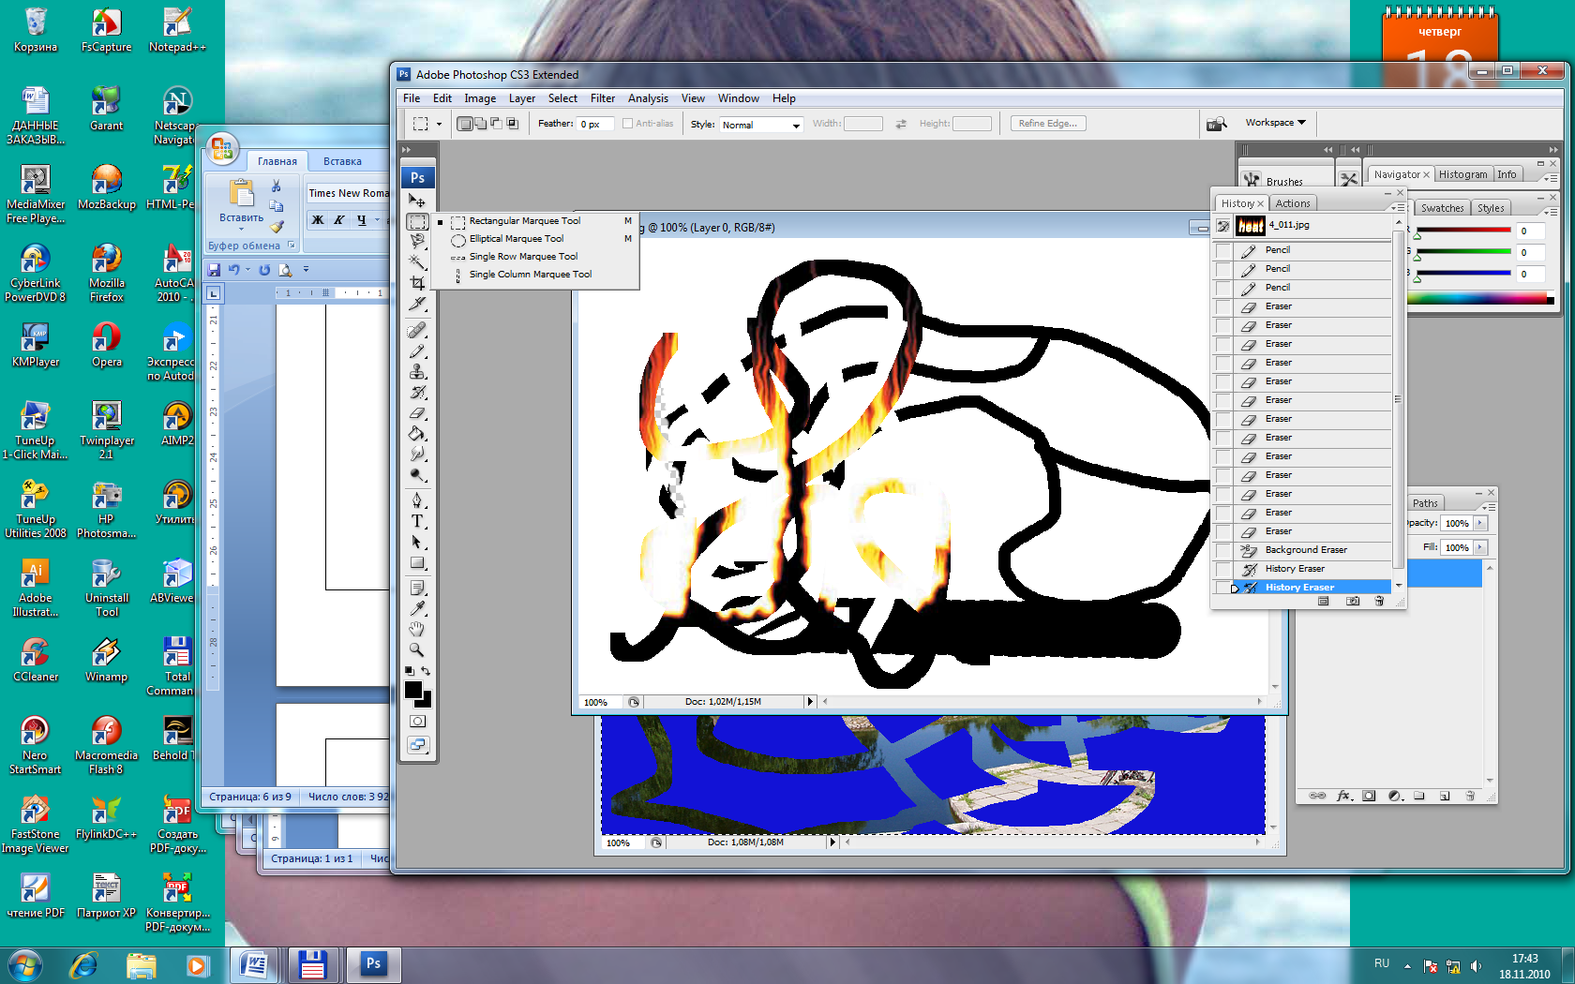This screenshot has width=1575, height=984.
Task: Change the screen mode in toolbox
Action: pos(417,745)
